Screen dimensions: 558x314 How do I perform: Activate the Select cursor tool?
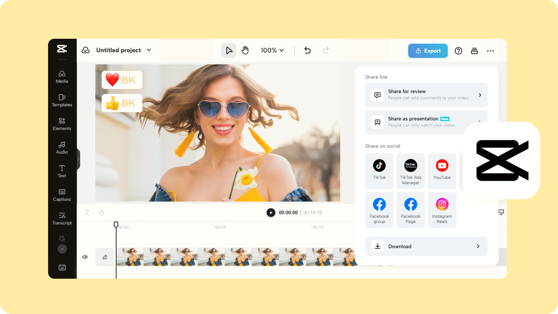click(x=229, y=50)
